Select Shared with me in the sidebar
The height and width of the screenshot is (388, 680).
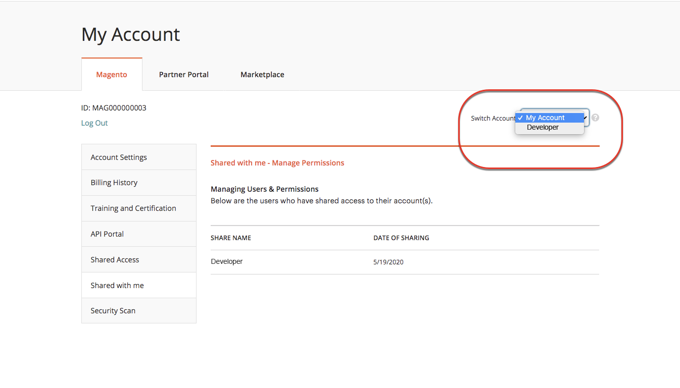[x=139, y=286]
